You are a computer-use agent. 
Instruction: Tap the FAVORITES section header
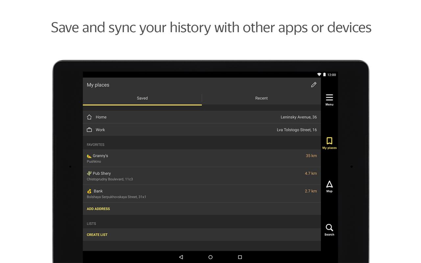pyautogui.click(x=96, y=145)
